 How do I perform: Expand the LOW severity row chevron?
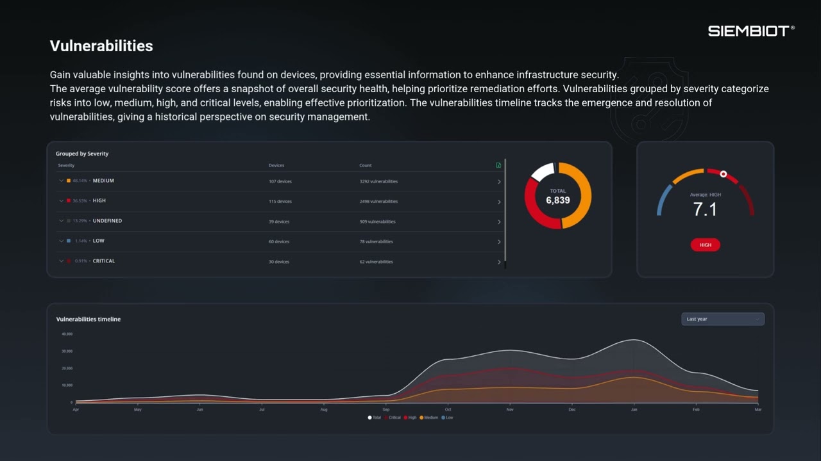click(62, 241)
